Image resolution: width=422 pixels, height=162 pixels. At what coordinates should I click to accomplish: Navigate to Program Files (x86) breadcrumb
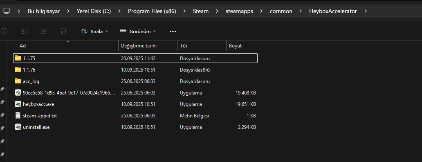pyautogui.click(x=152, y=11)
